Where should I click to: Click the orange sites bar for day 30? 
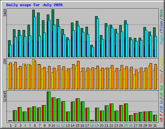click(x=151, y=76)
